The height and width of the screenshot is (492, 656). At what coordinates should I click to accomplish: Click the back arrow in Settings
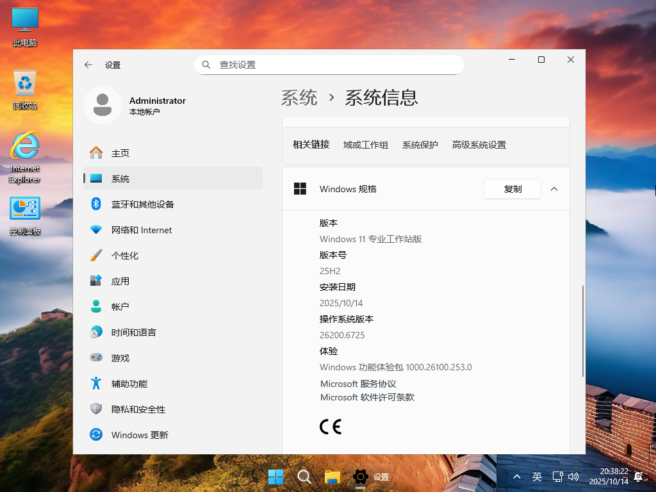coord(88,64)
